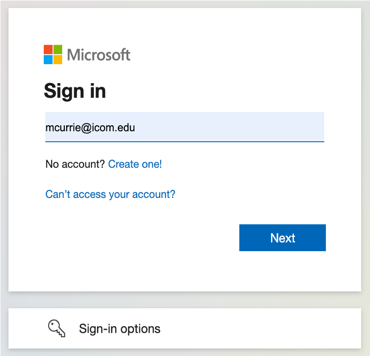Click the Sign in heading
Screen dimensions: 370x356
(75, 91)
